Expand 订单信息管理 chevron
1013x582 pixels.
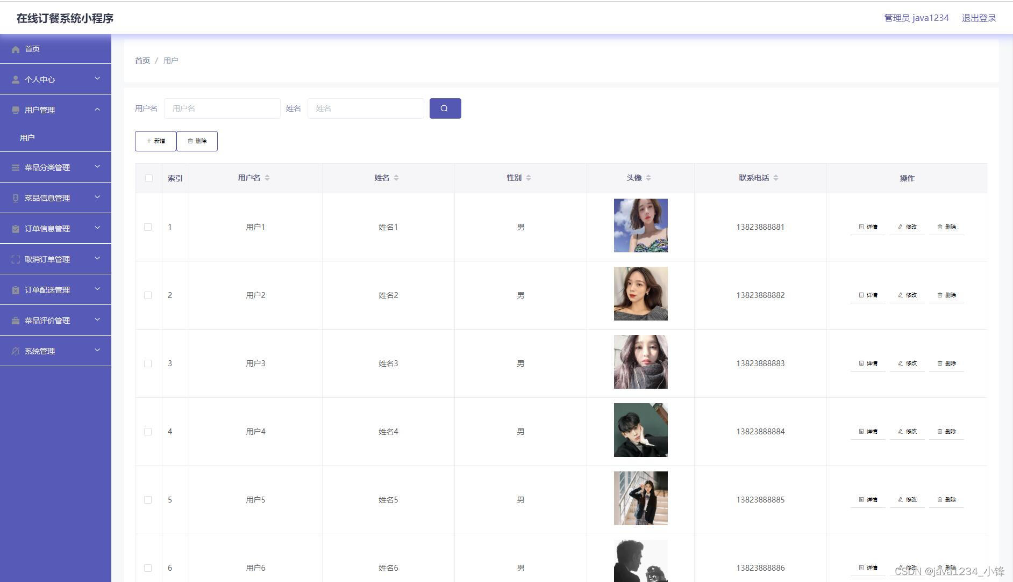97,228
